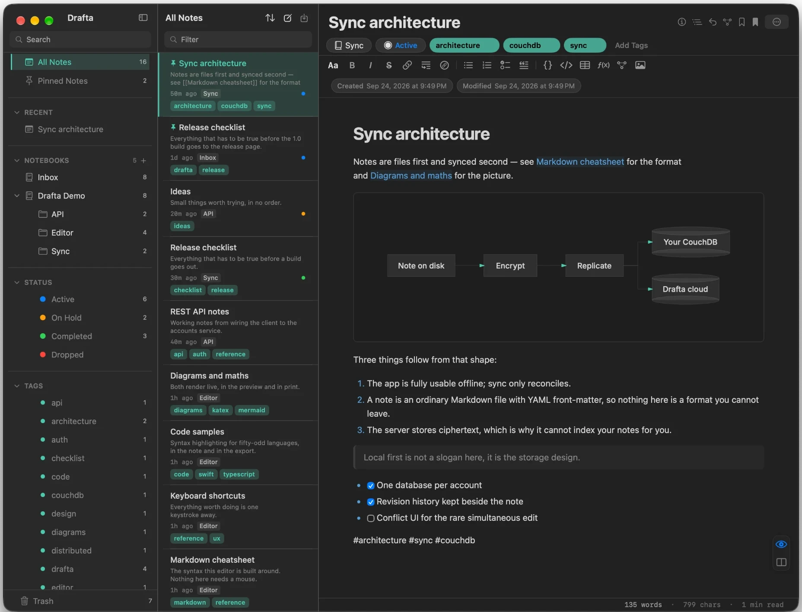The height and width of the screenshot is (612, 802).
Task: Insert a task checklist
Action: click(505, 65)
